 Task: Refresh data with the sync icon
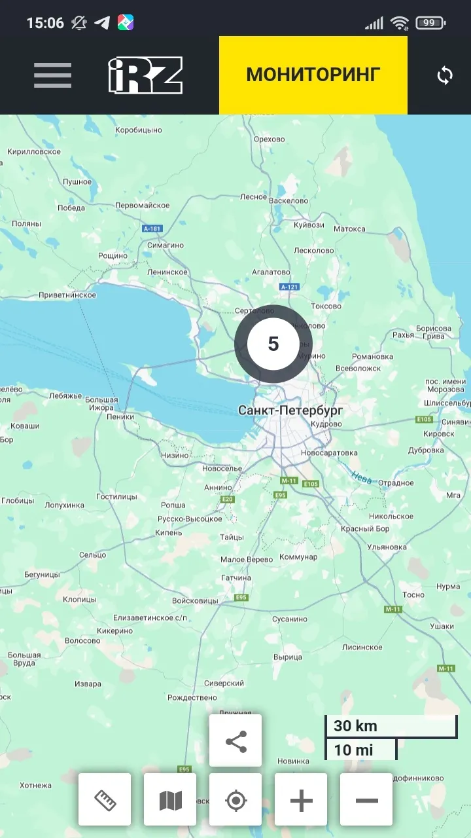(x=445, y=75)
